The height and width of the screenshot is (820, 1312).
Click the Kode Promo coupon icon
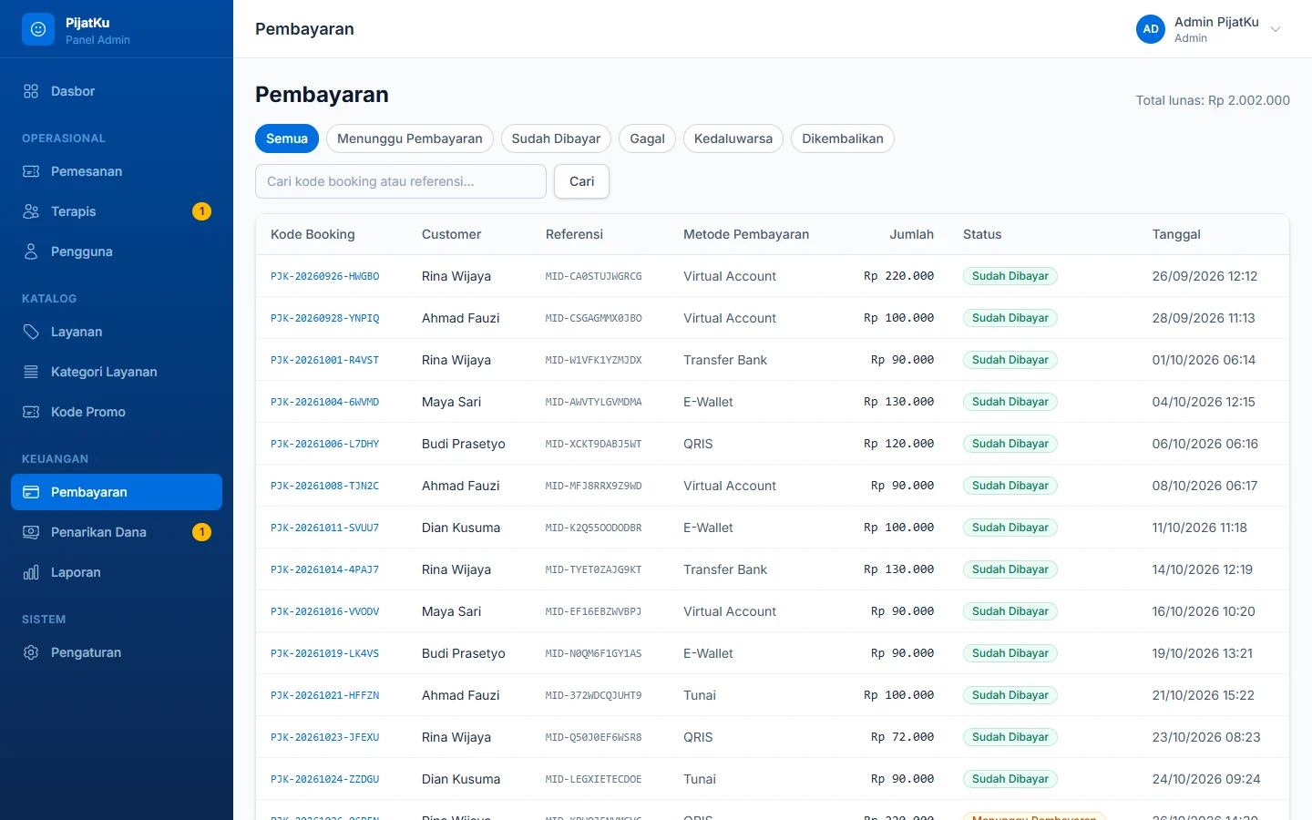31,412
